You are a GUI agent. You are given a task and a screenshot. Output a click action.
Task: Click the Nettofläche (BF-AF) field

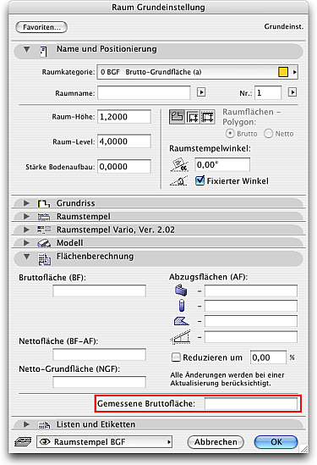(99, 354)
